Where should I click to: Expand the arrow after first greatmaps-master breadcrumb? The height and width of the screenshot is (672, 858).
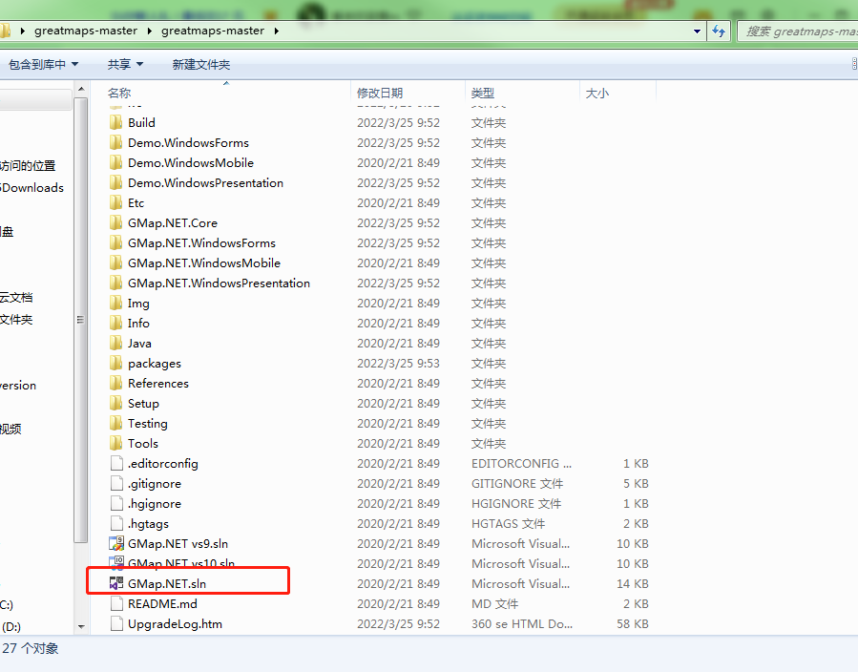pyautogui.click(x=150, y=31)
